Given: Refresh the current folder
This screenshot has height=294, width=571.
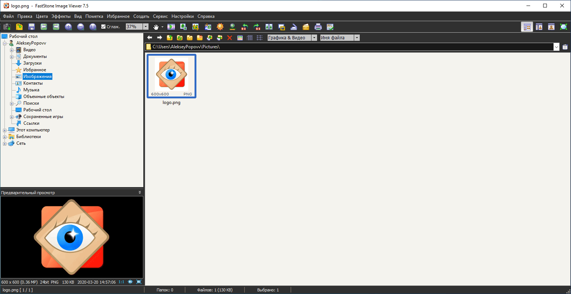Looking at the screenshot, I should tap(180, 37).
